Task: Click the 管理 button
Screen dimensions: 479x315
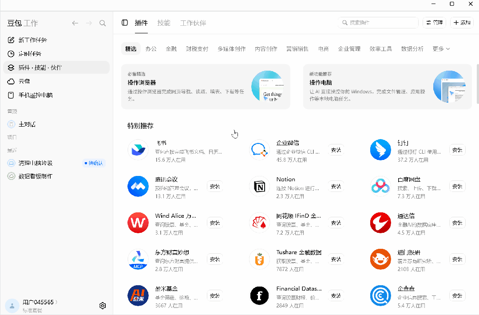Action: pos(435,23)
